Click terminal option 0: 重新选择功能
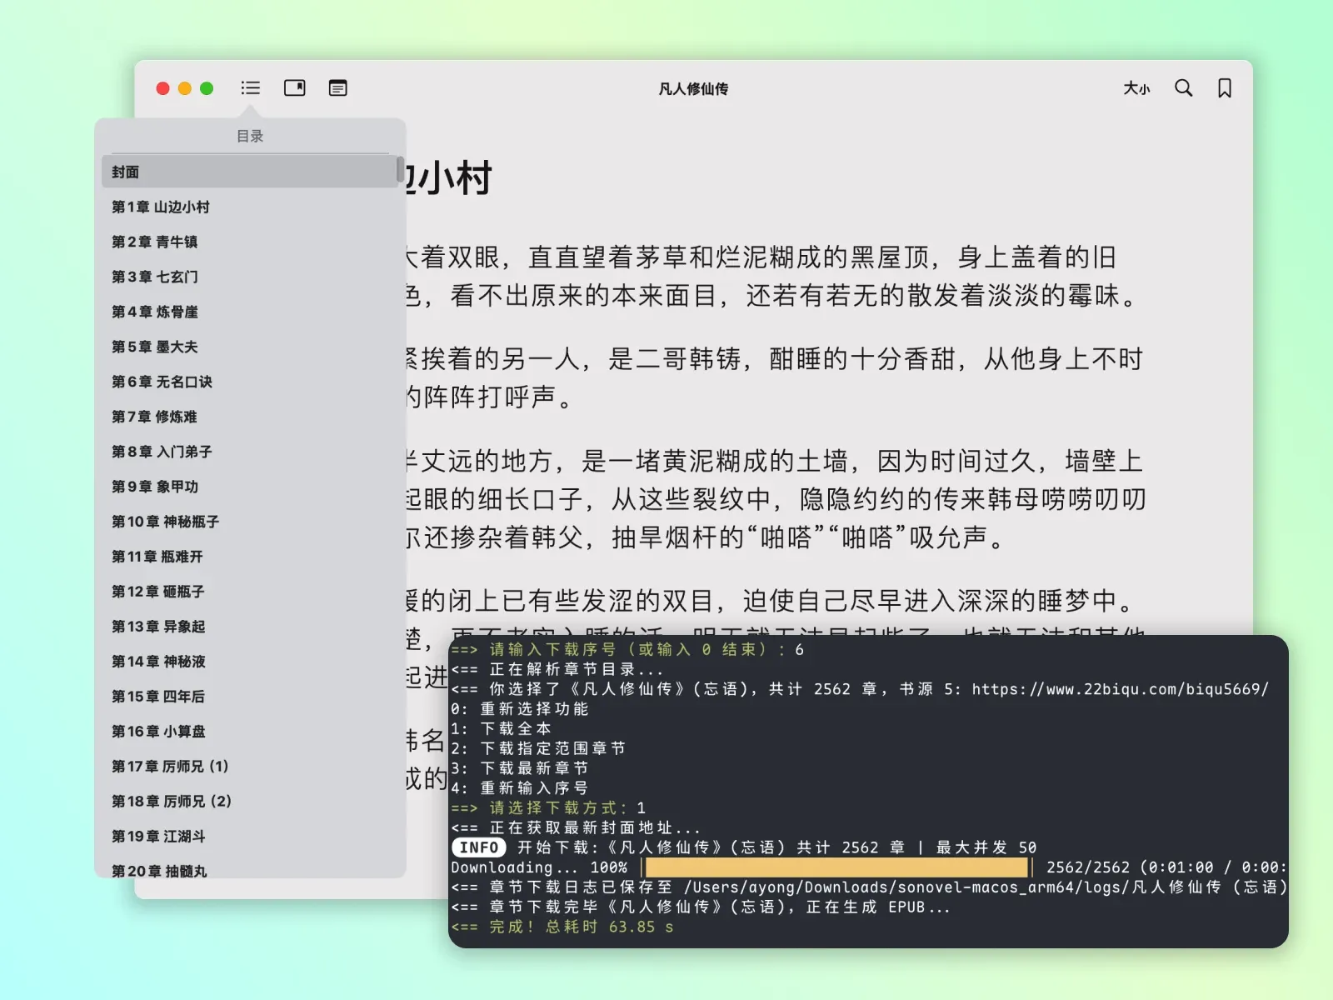Image resolution: width=1333 pixels, height=1000 pixels. (x=520, y=709)
